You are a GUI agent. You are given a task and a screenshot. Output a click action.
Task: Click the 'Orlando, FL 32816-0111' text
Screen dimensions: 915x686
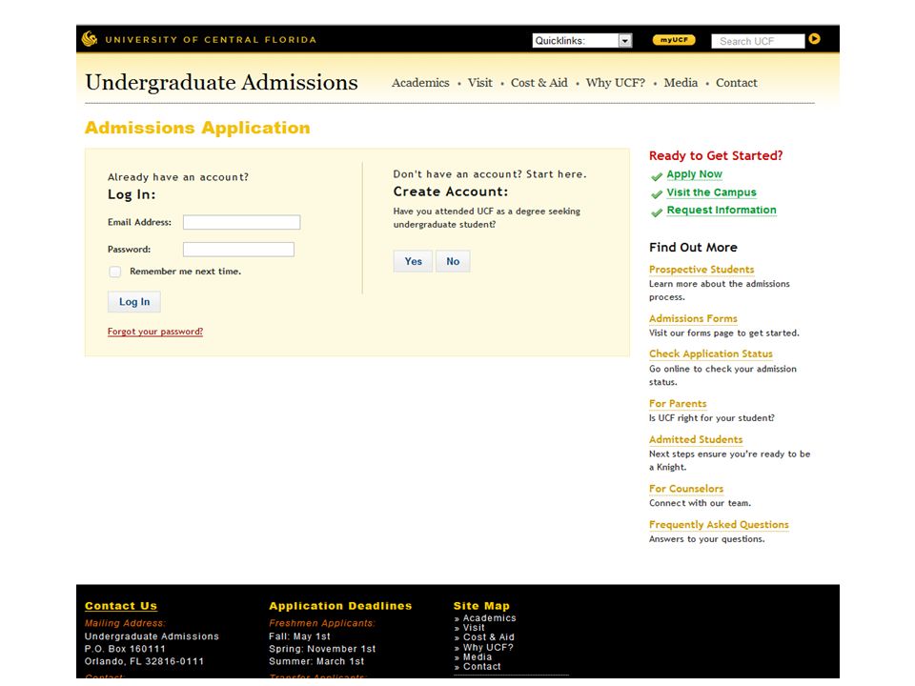144,661
